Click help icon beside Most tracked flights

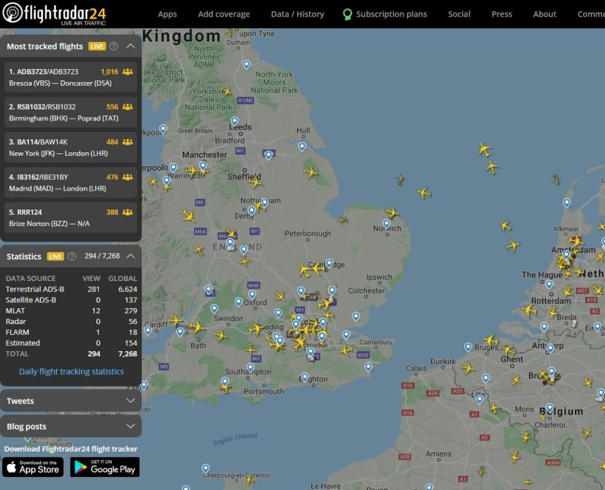click(113, 46)
